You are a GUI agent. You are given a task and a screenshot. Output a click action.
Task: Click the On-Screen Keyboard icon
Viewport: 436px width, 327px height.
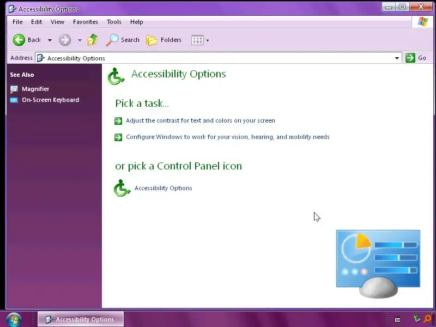tap(14, 100)
